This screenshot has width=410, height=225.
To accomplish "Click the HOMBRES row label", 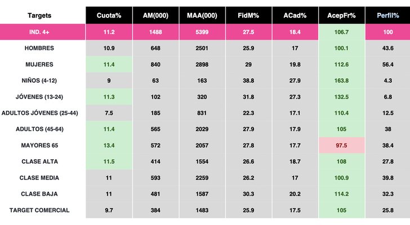I will click(39, 48).
